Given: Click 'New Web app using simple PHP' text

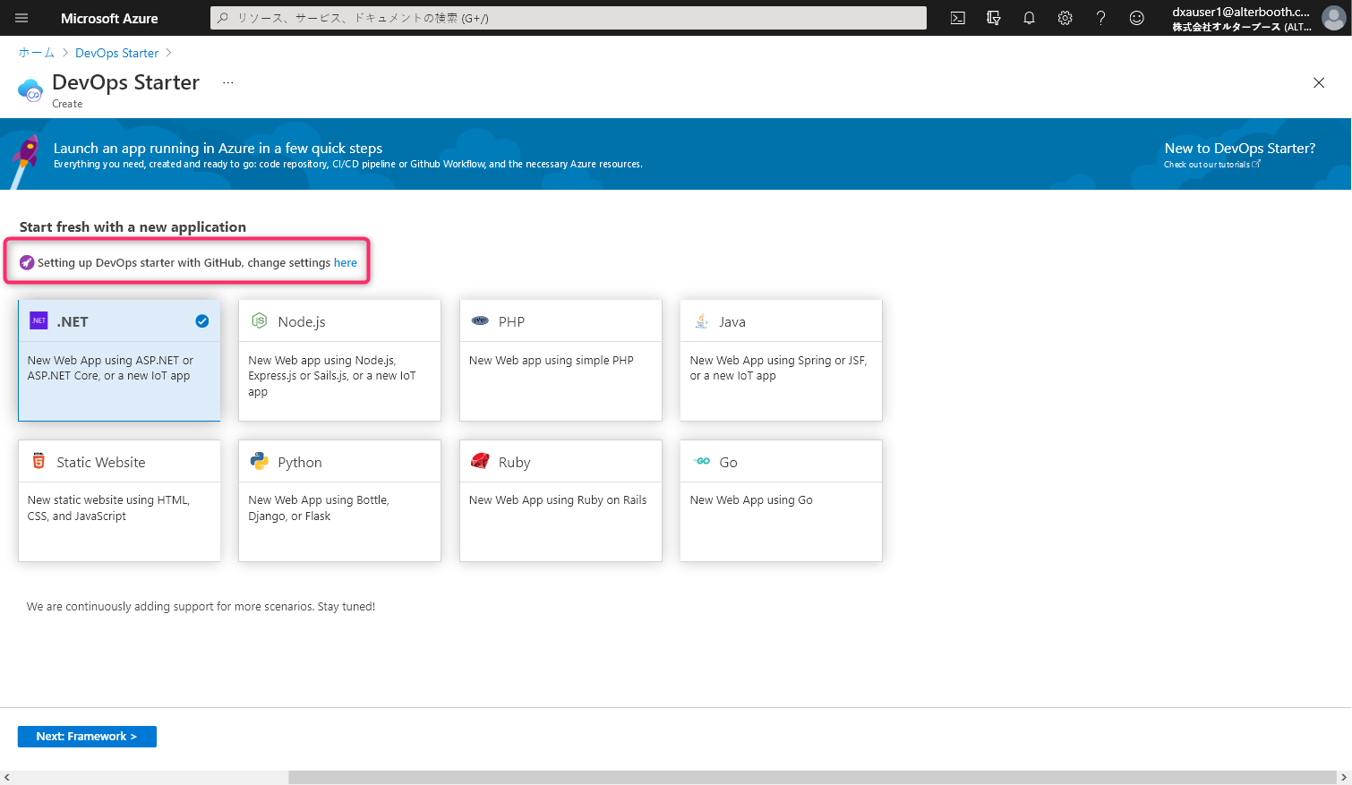Looking at the screenshot, I should click(552, 360).
